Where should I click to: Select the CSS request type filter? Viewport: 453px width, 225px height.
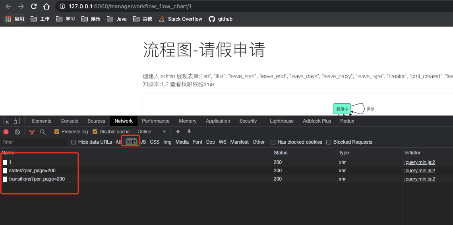[x=155, y=142]
